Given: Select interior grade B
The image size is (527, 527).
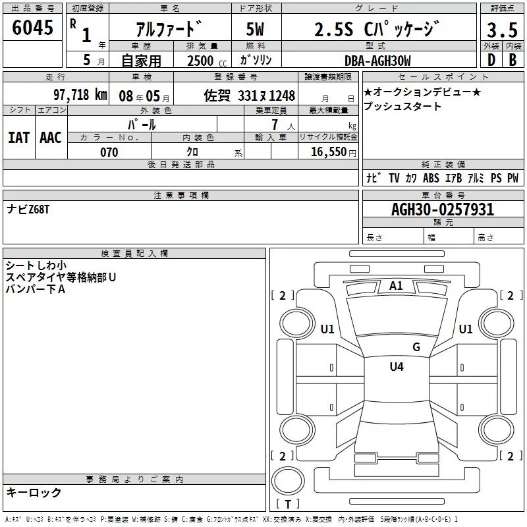Looking at the screenshot, I should pyautogui.click(x=513, y=60).
